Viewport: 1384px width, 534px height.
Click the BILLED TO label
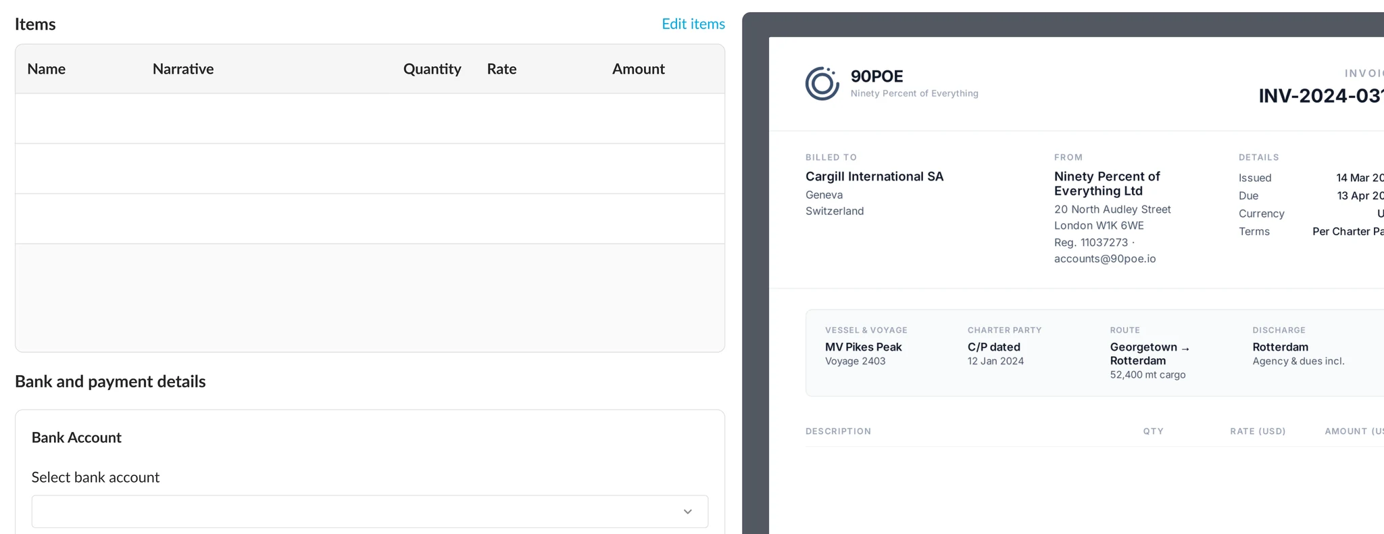pyautogui.click(x=831, y=157)
